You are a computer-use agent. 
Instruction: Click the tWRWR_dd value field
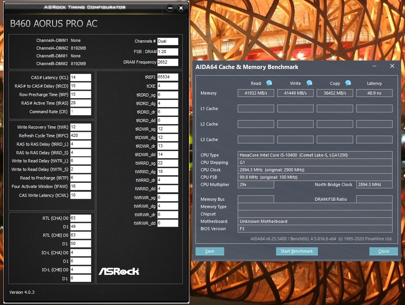coord(168,223)
